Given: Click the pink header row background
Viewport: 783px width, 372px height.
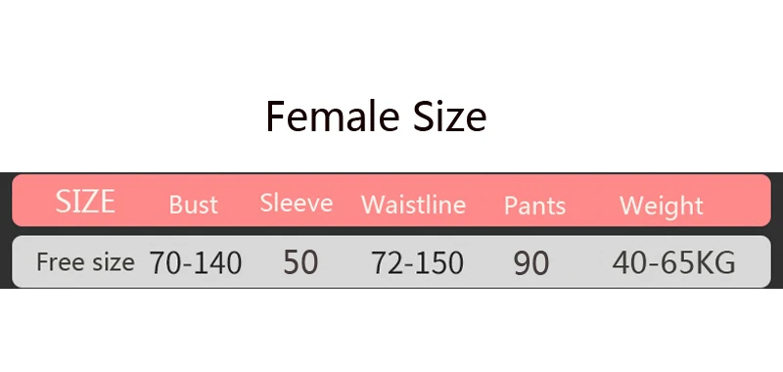Looking at the screenshot, I should point(391,201).
